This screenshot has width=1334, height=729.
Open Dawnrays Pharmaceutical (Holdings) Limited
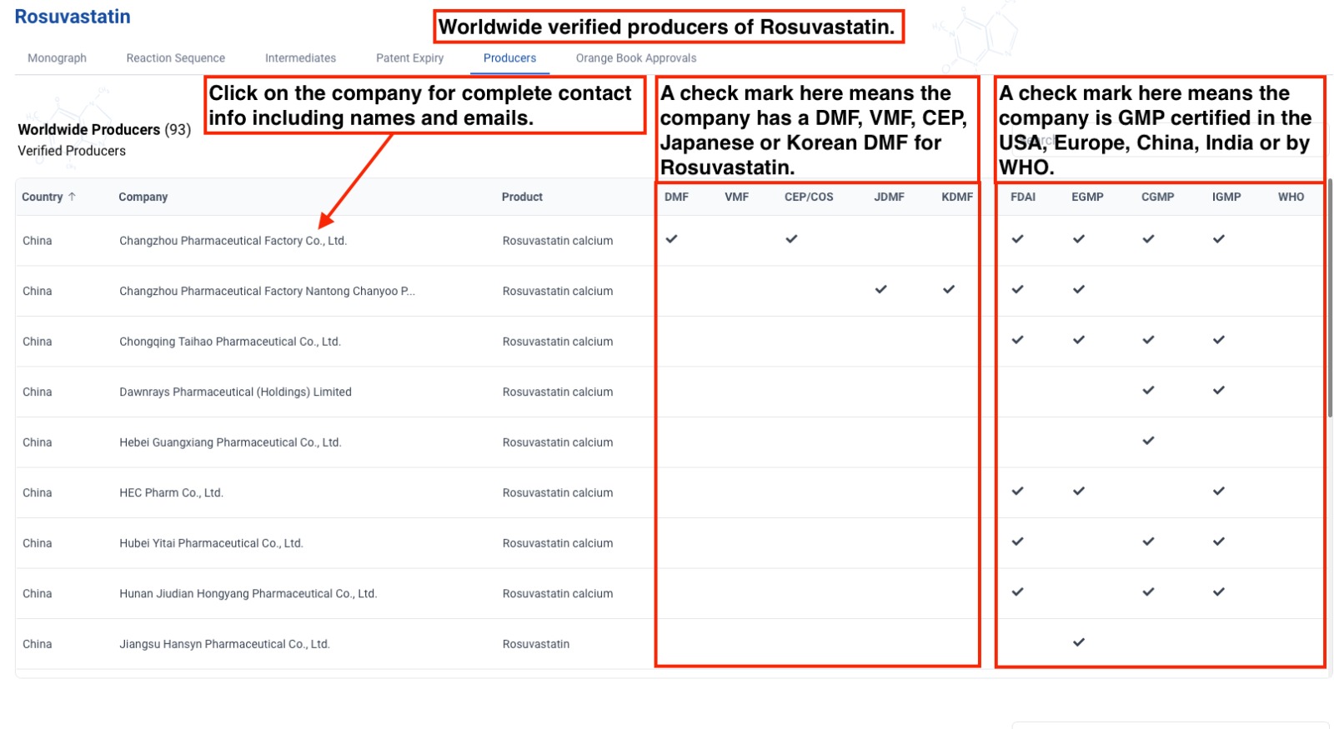click(x=235, y=392)
